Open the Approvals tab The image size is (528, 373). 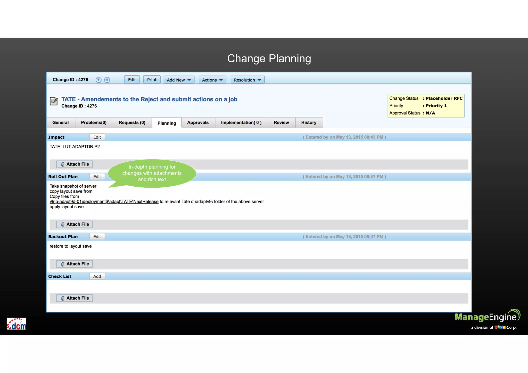(x=198, y=122)
